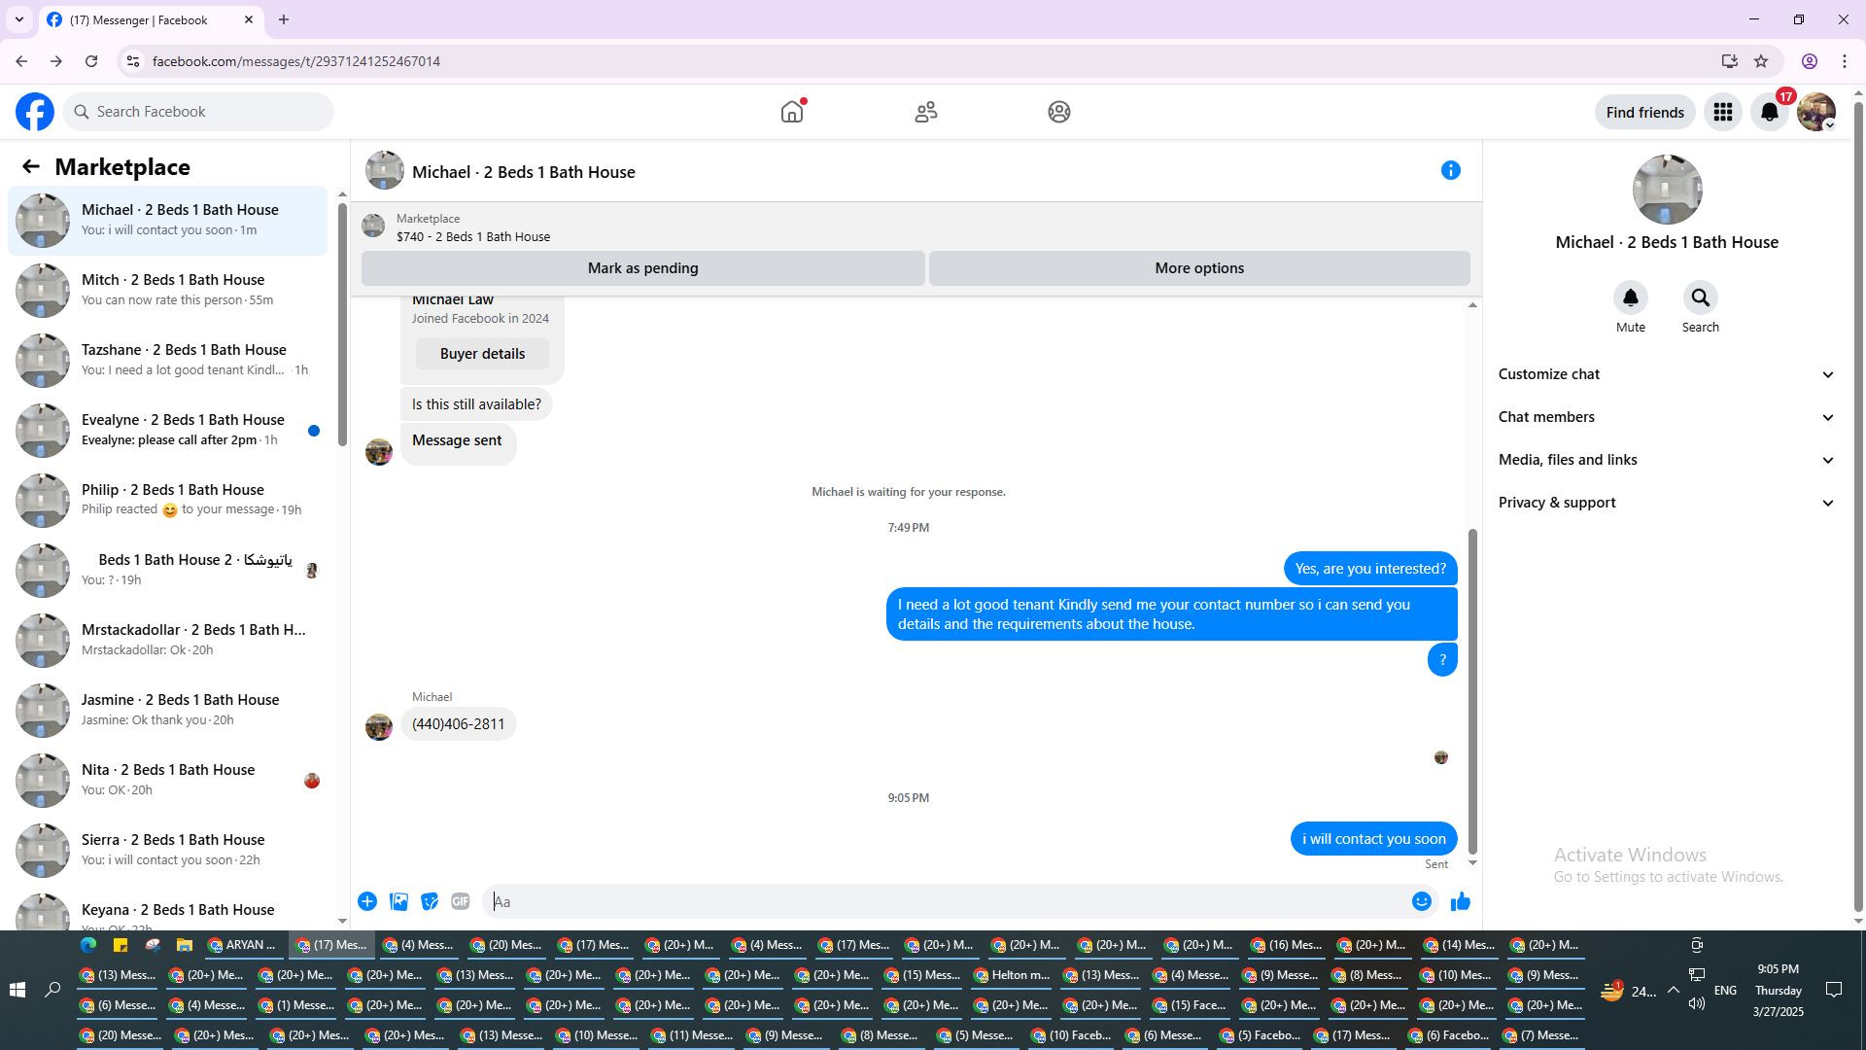Open Evealyne unread conversation
The width and height of the screenshot is (1866, 1050).
point(168,431)
